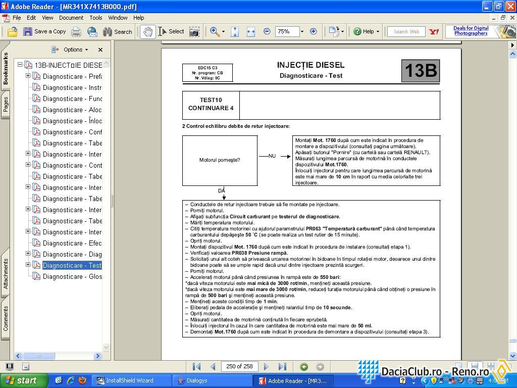Open the Document menu

71,18
